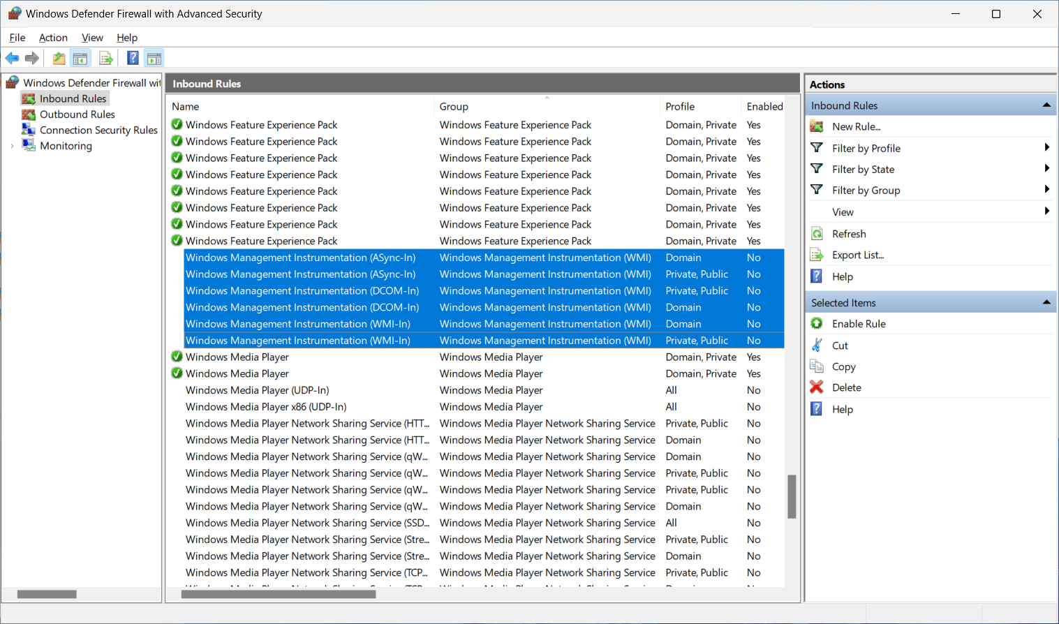Viewport: 1059px width, 624px height.
Task: Click Help icon under Selected Items
Action: [x=817, y=409]
